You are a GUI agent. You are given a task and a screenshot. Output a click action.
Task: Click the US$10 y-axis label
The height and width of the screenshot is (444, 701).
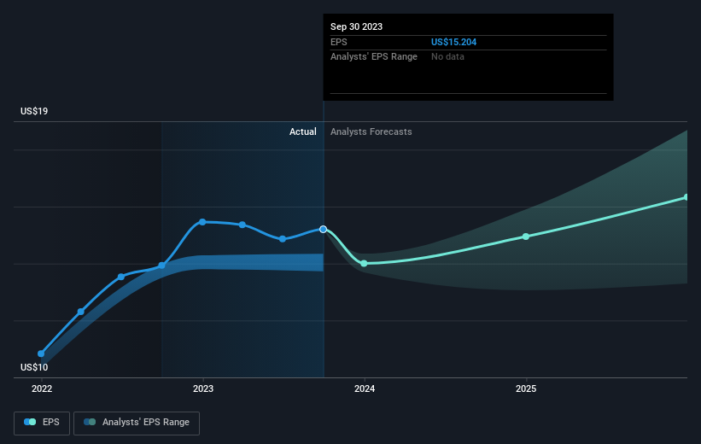(x=34, y=367)
